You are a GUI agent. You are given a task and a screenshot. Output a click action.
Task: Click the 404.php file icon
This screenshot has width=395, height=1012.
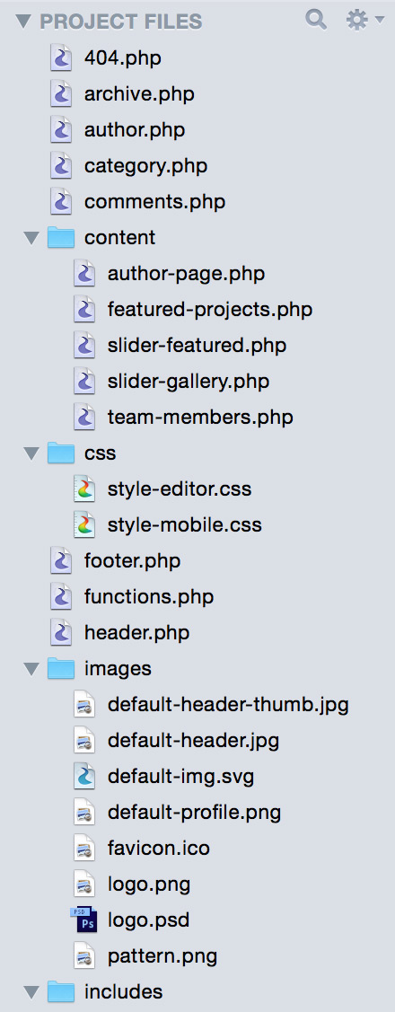(x=61, y=58)
